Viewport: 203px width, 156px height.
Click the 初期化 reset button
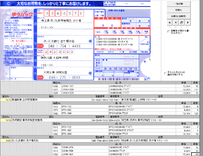point(179,10)
